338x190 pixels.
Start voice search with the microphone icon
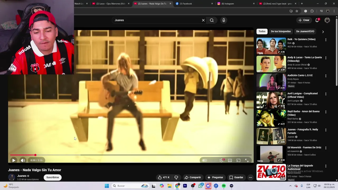point(224,20)
